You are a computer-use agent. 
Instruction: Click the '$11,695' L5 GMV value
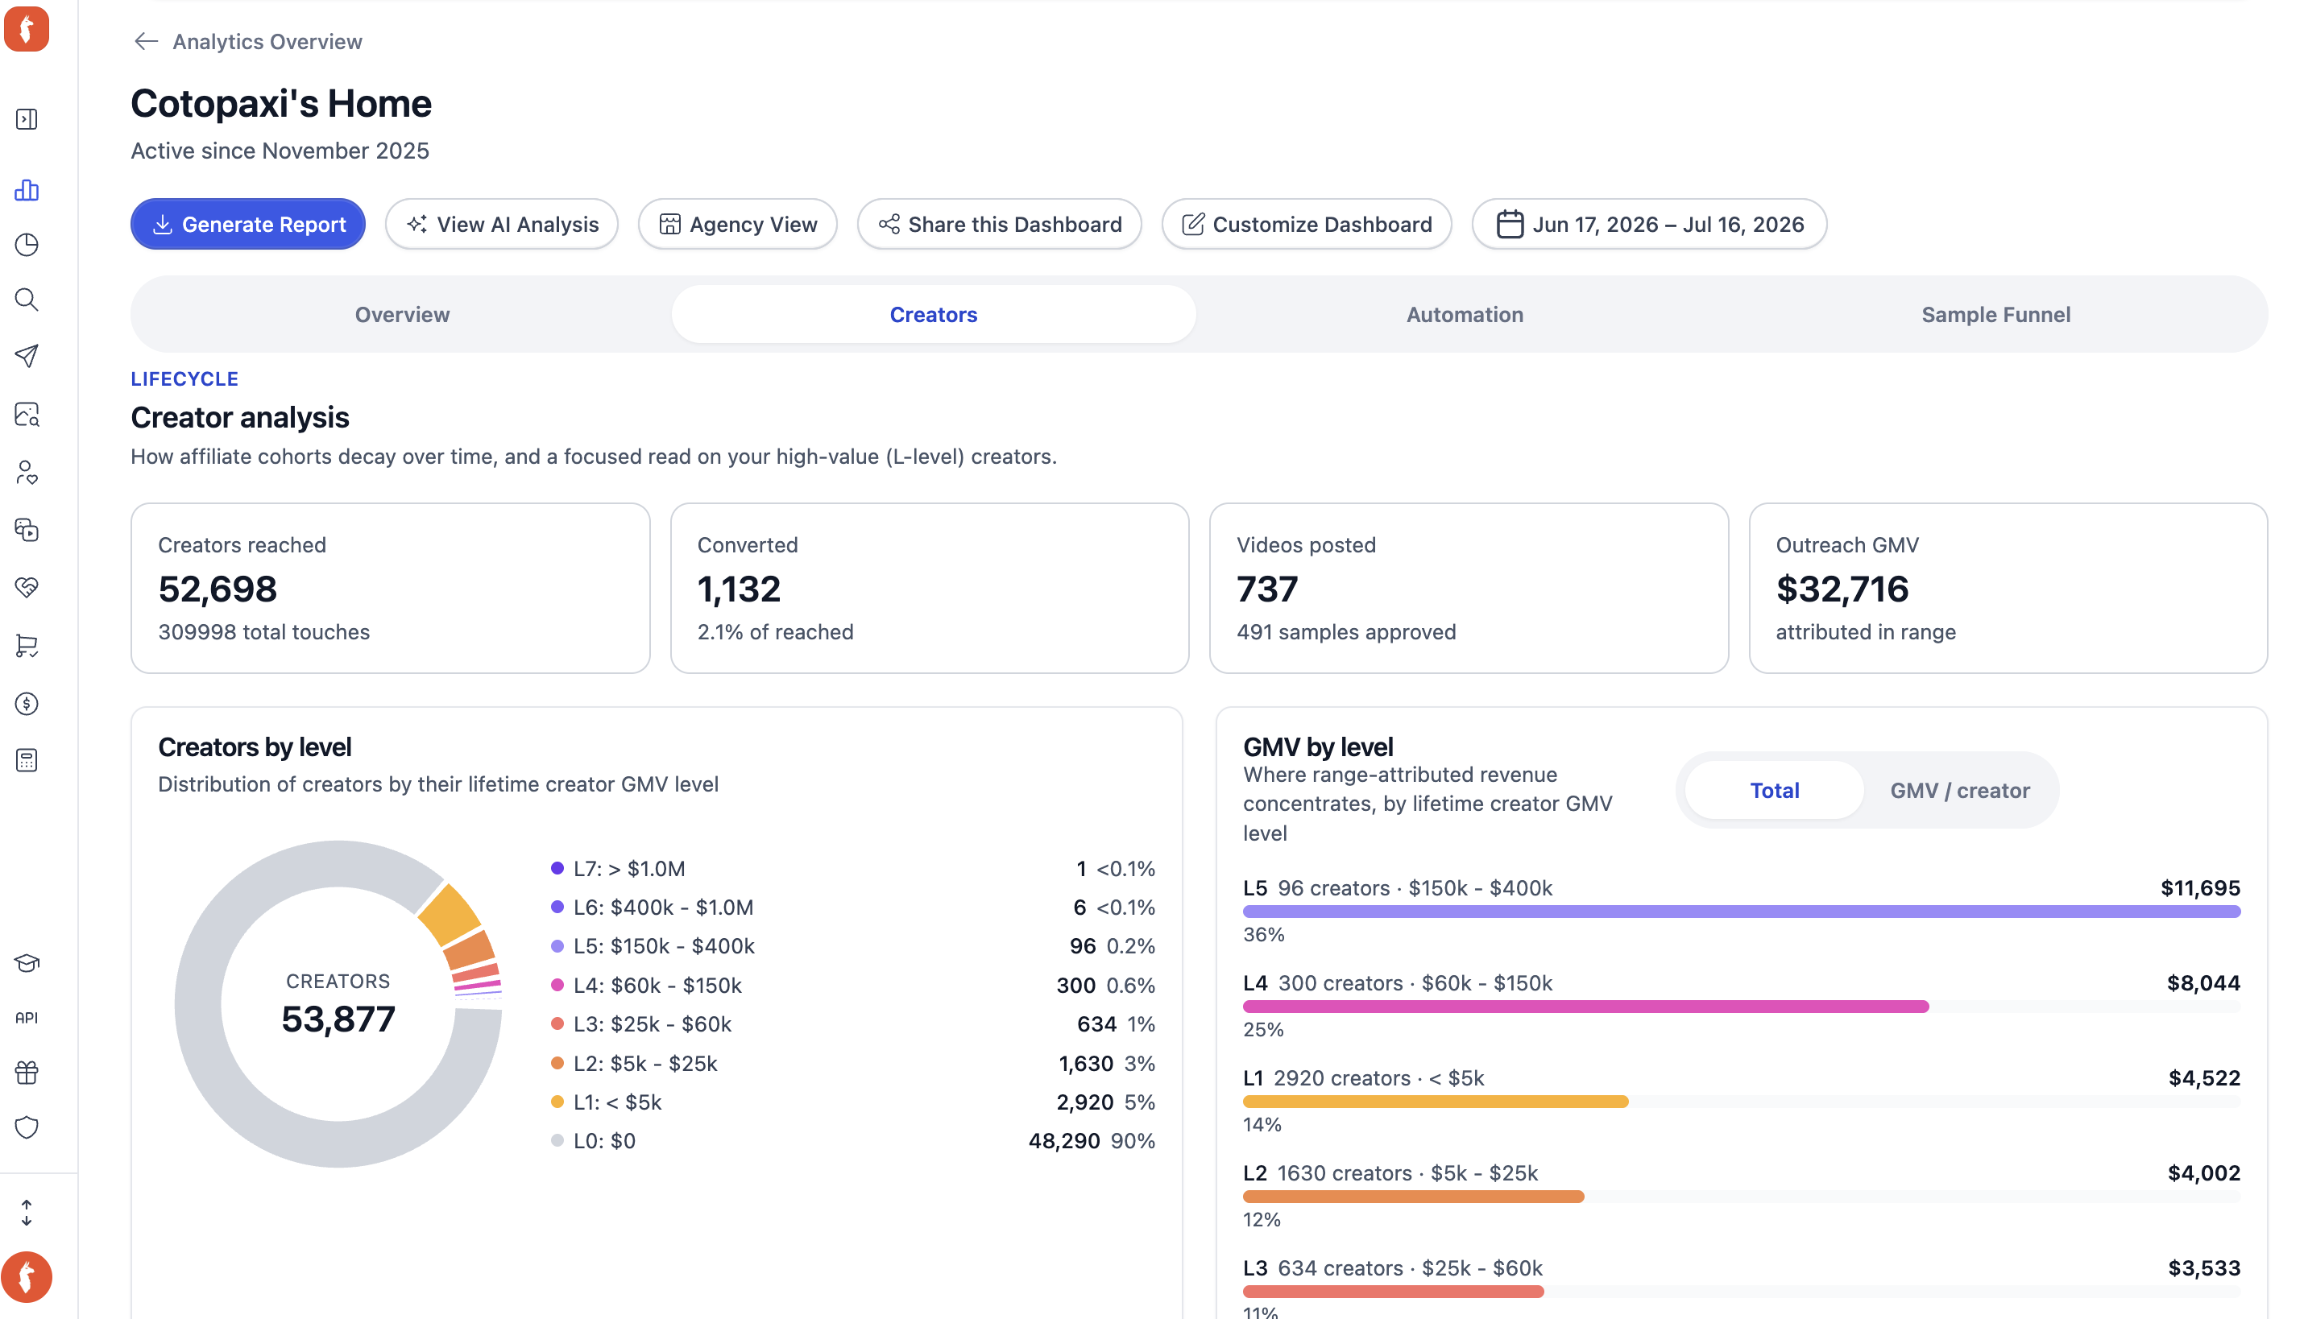(2199, 887)
